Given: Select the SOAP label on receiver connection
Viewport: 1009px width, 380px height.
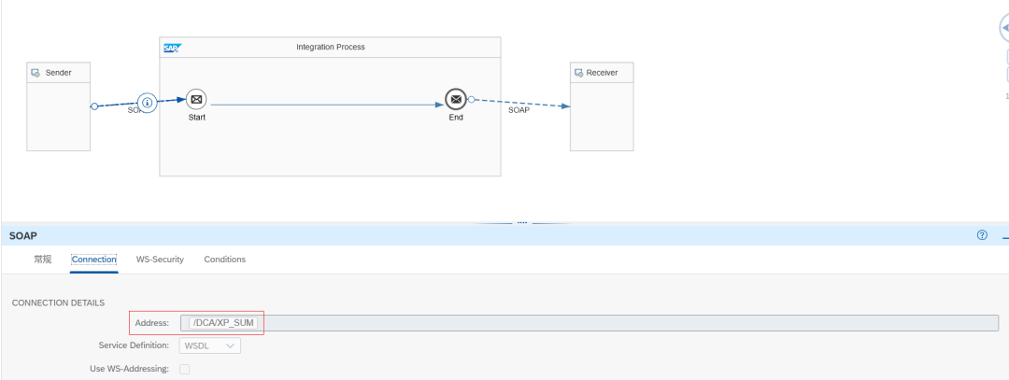Looking at the screenshot, I should click(x=519, y=110).
